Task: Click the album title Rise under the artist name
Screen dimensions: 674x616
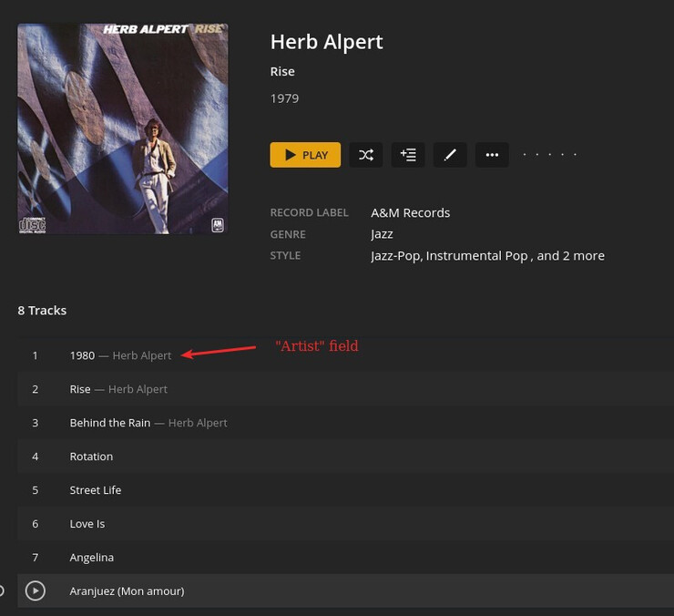Action: pyautogui.click(x=282, y=71)
